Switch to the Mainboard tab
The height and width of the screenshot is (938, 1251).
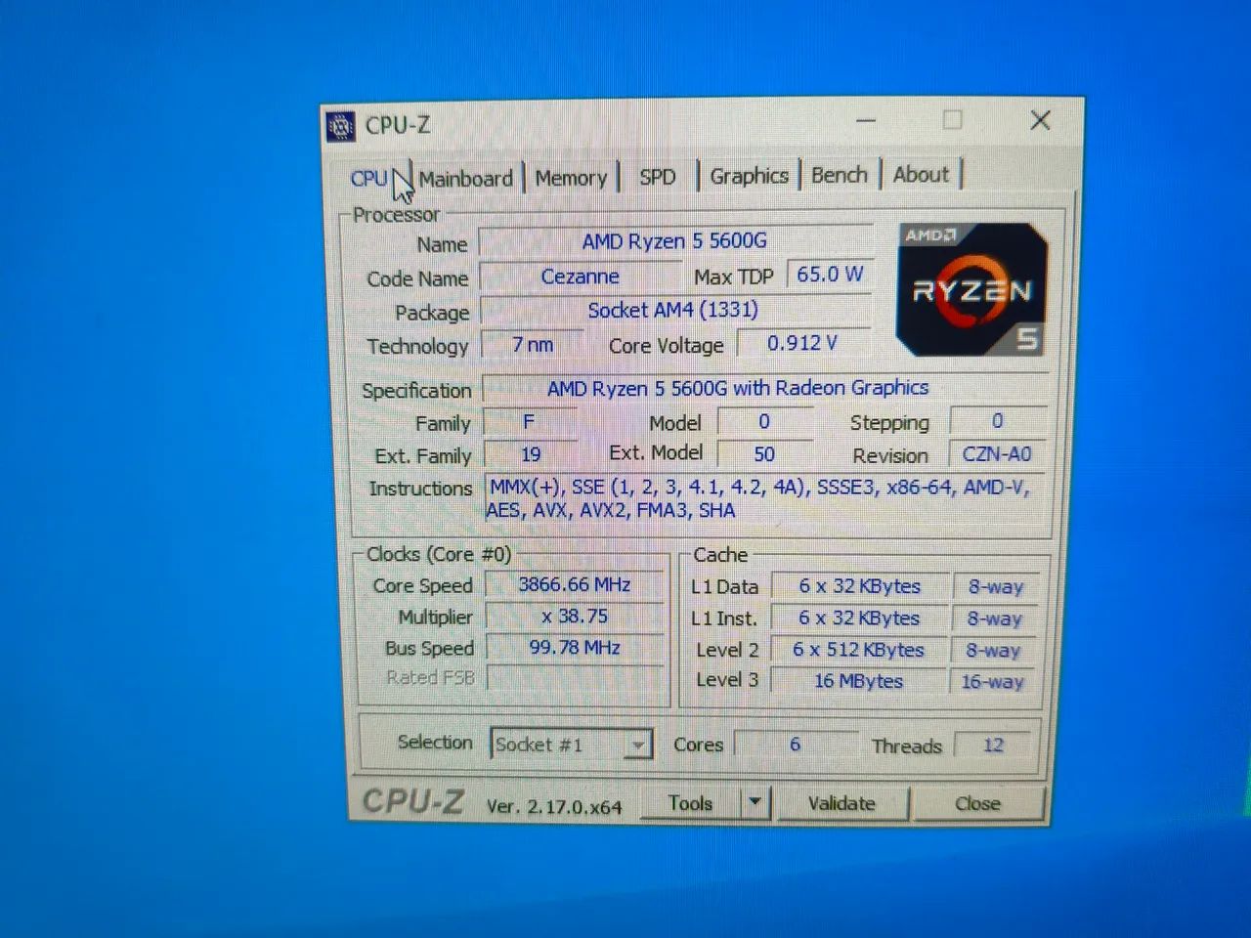click(x=466, y=179)
